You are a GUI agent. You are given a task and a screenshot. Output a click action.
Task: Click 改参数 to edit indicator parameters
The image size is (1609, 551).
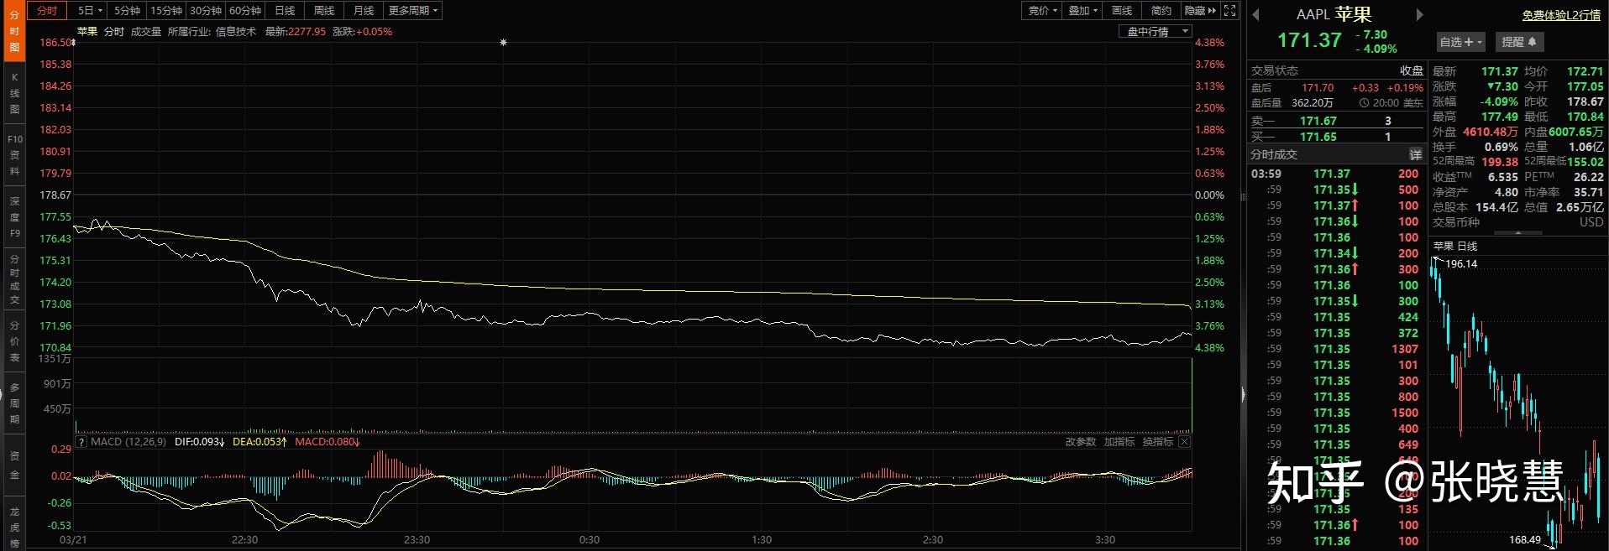[x=1081, y=442]
